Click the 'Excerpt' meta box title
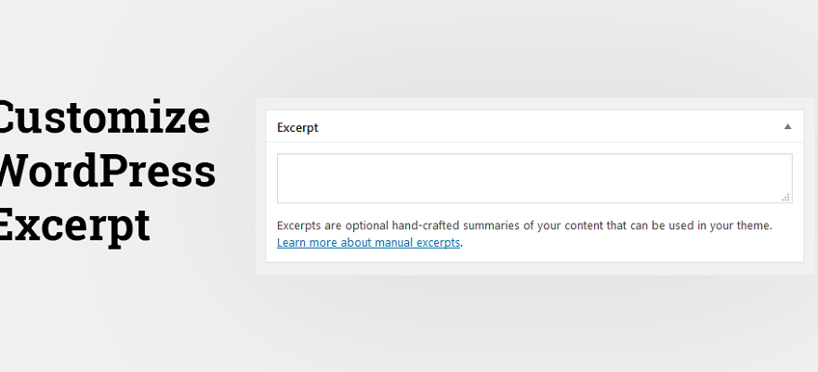This screenshot has height=372, width=818. click(297, 127)
